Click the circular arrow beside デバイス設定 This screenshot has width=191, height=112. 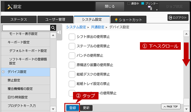click(3, 72)
